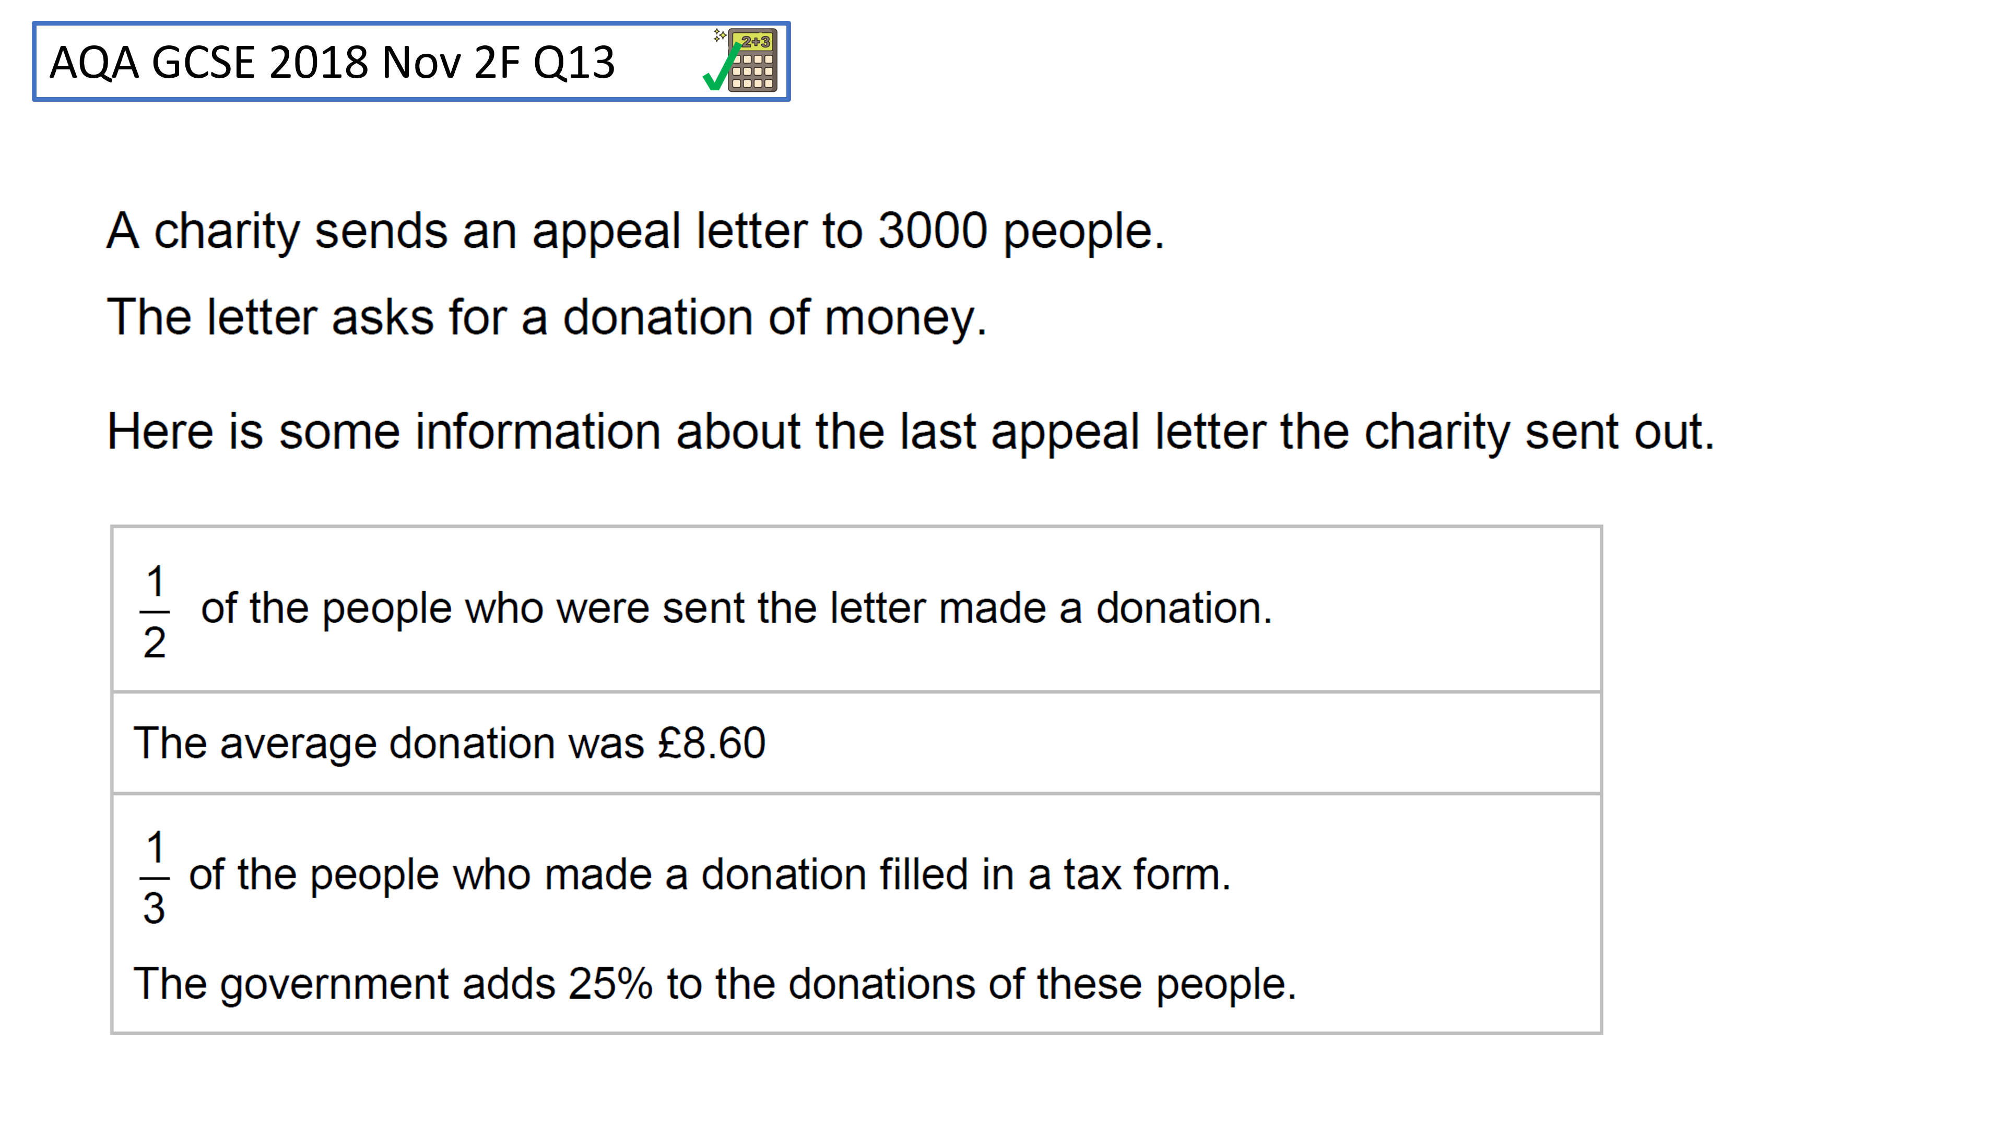Screen dimensions: 2005x1127
Task: Click the fraction one third in the table
Action: (155, 877)
